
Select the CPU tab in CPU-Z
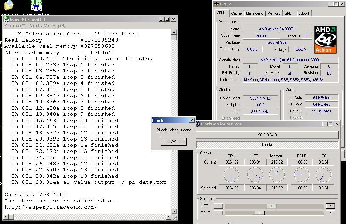point(220,13)
